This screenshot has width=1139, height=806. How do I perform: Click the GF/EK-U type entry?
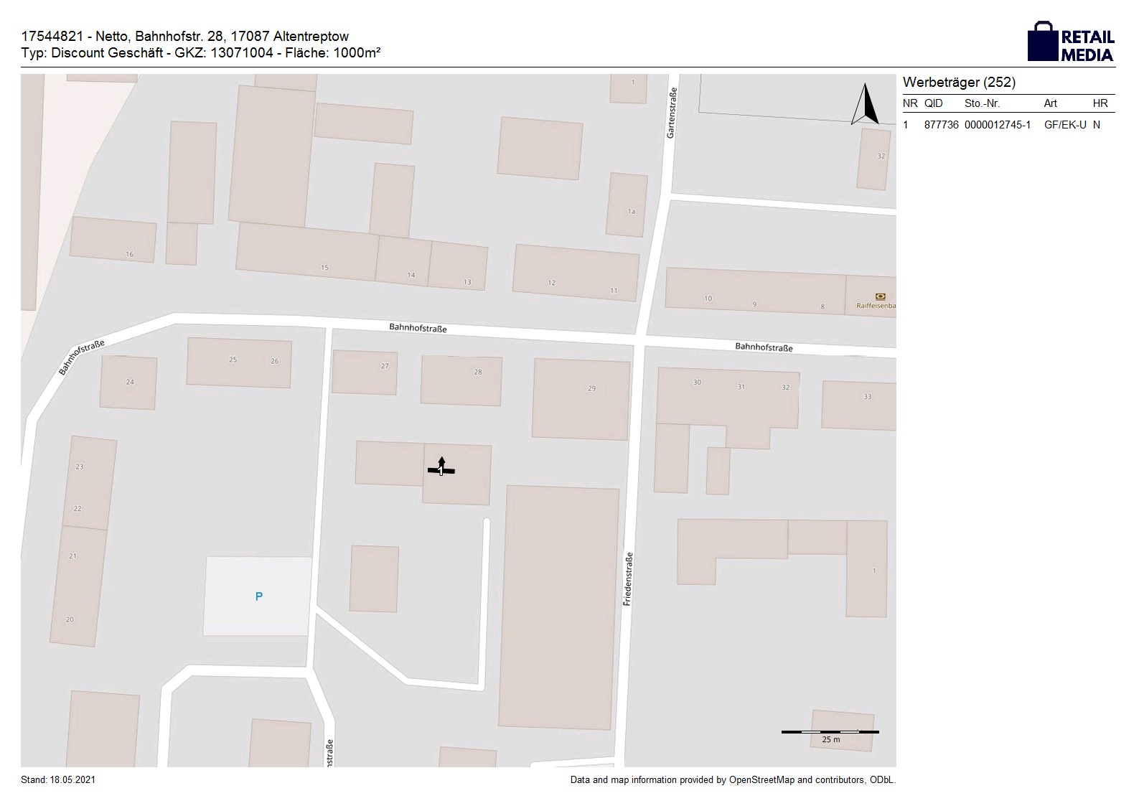coord(1064,125)
